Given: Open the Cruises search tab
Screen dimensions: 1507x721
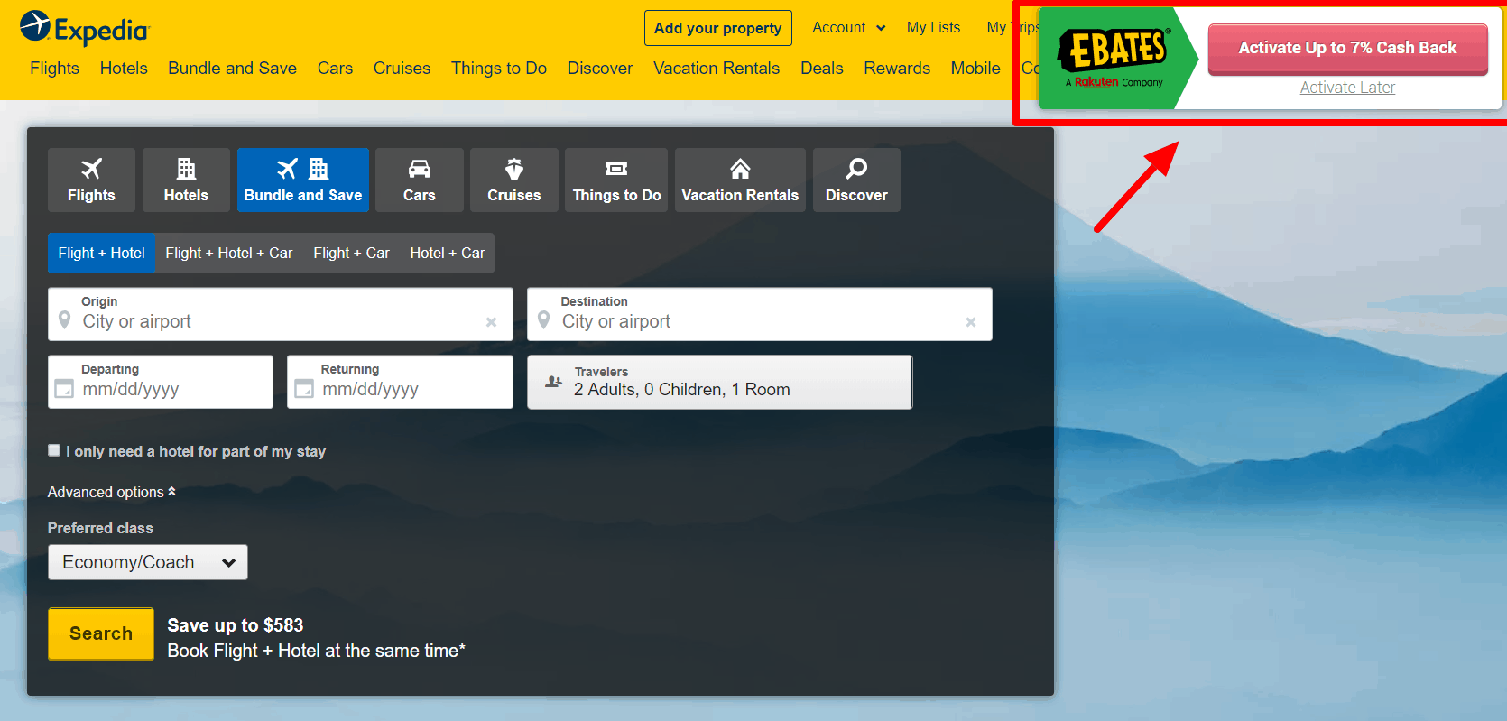Looking at the screenshot, I should (514, 180).
